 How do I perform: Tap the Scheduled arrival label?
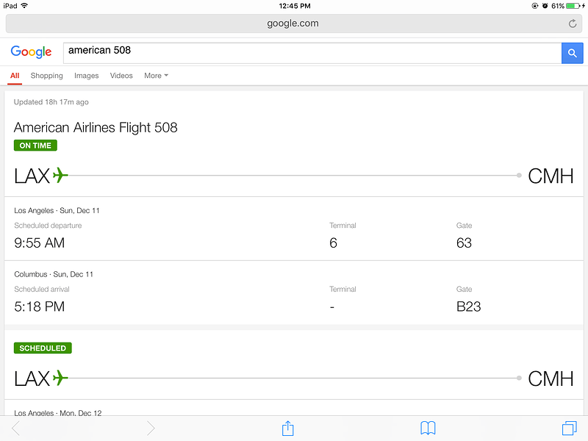(42, 289)
